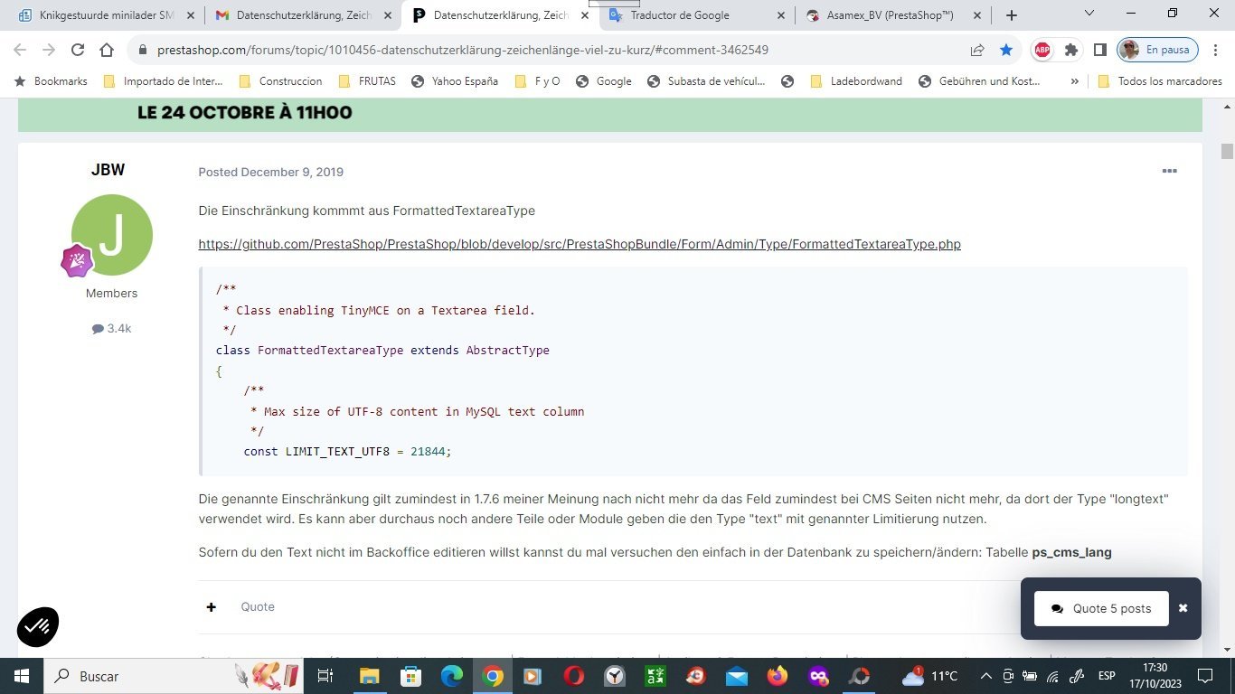Image resolution: width=1235 pixels, height=694 pixels.
Task: Launch Microsoft Edge from the taskbar
Action: point(452,676)
